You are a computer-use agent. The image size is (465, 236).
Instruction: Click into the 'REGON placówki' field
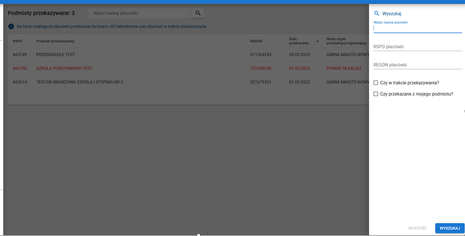tap(417, 65)
